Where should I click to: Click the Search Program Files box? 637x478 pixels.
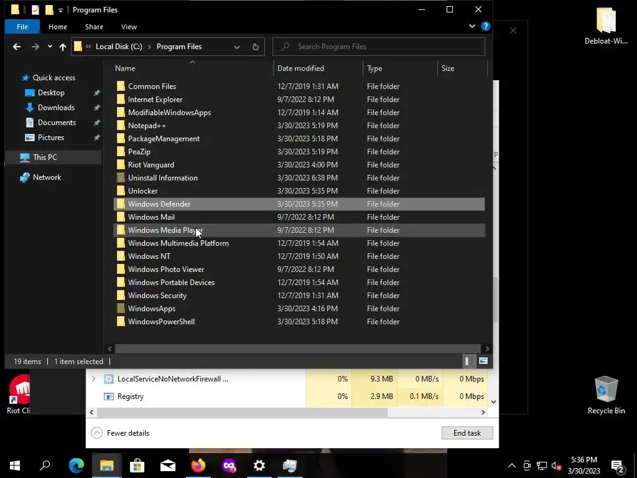click(379, 47)
